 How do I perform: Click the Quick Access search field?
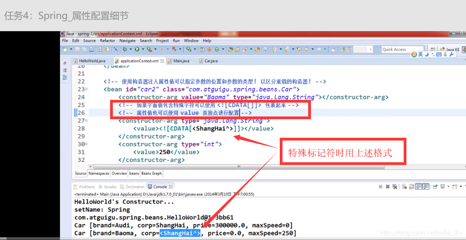pos(402,49)
